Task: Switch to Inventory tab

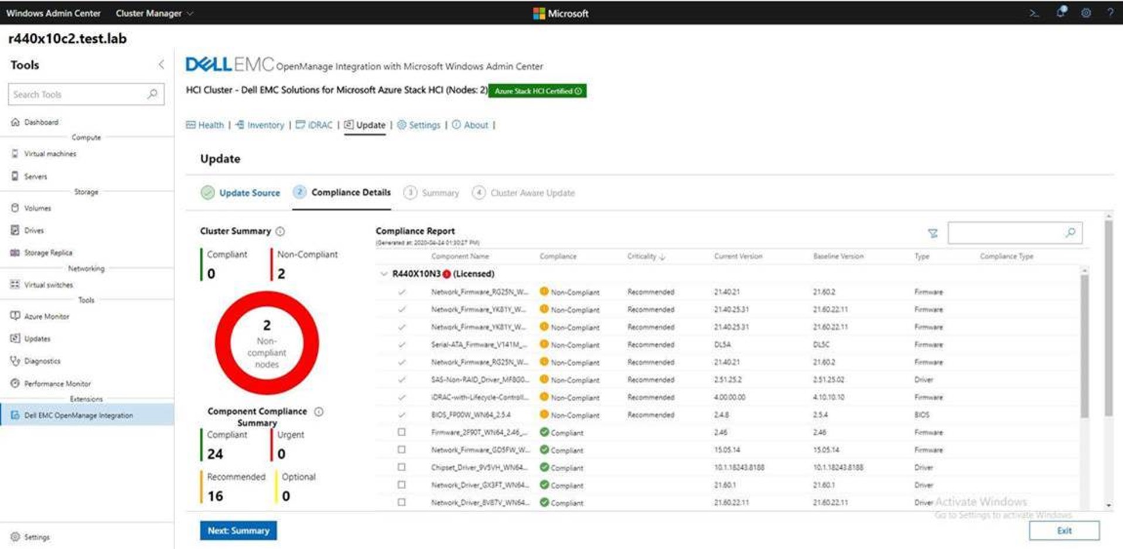Action: [260, 125]
